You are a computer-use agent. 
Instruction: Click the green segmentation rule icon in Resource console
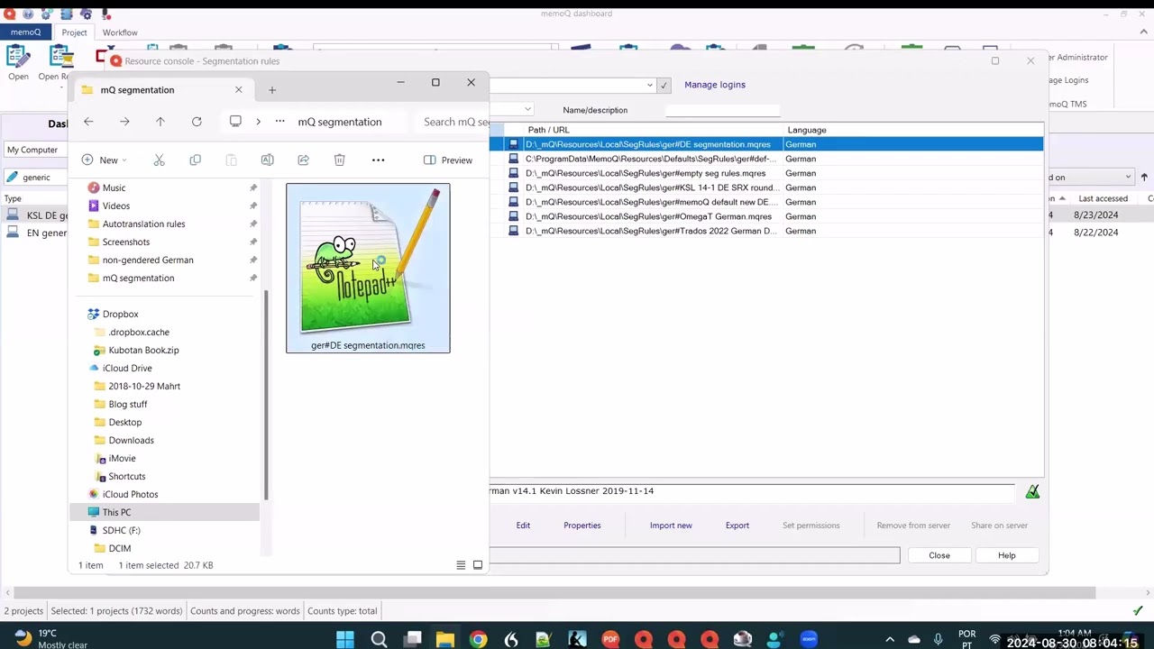pyautogui.click(x=1032, y=491)
